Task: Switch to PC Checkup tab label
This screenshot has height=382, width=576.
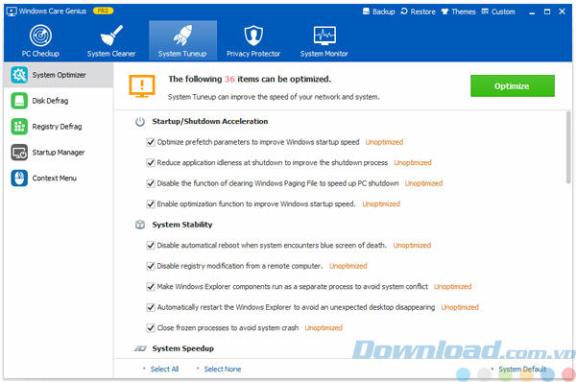Action: (x=40, y=54)
